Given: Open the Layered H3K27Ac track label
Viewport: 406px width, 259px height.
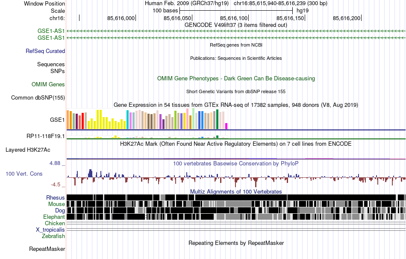Looking at the screenshot, I should coord(28,150).
